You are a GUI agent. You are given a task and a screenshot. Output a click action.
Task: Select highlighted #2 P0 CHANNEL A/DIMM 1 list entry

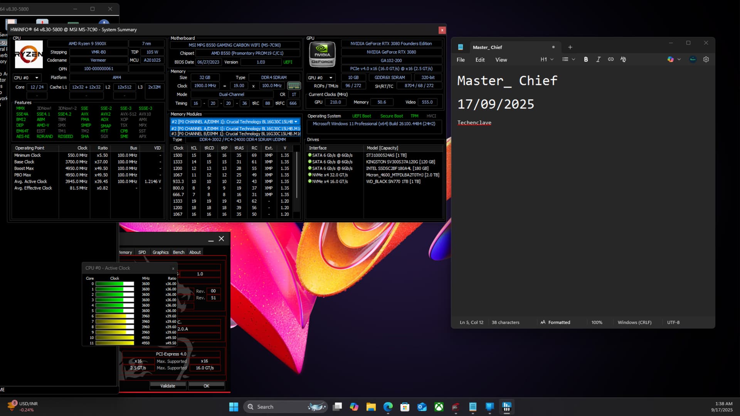point(235,129)
